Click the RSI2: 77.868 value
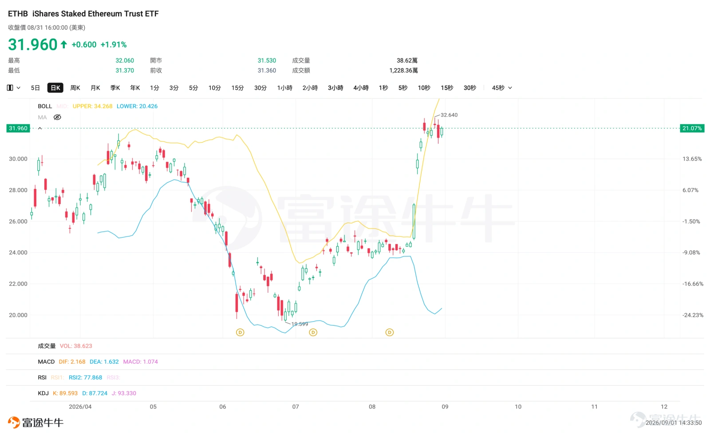This screenshot has height=436, width=710. [x=85, y=377]
